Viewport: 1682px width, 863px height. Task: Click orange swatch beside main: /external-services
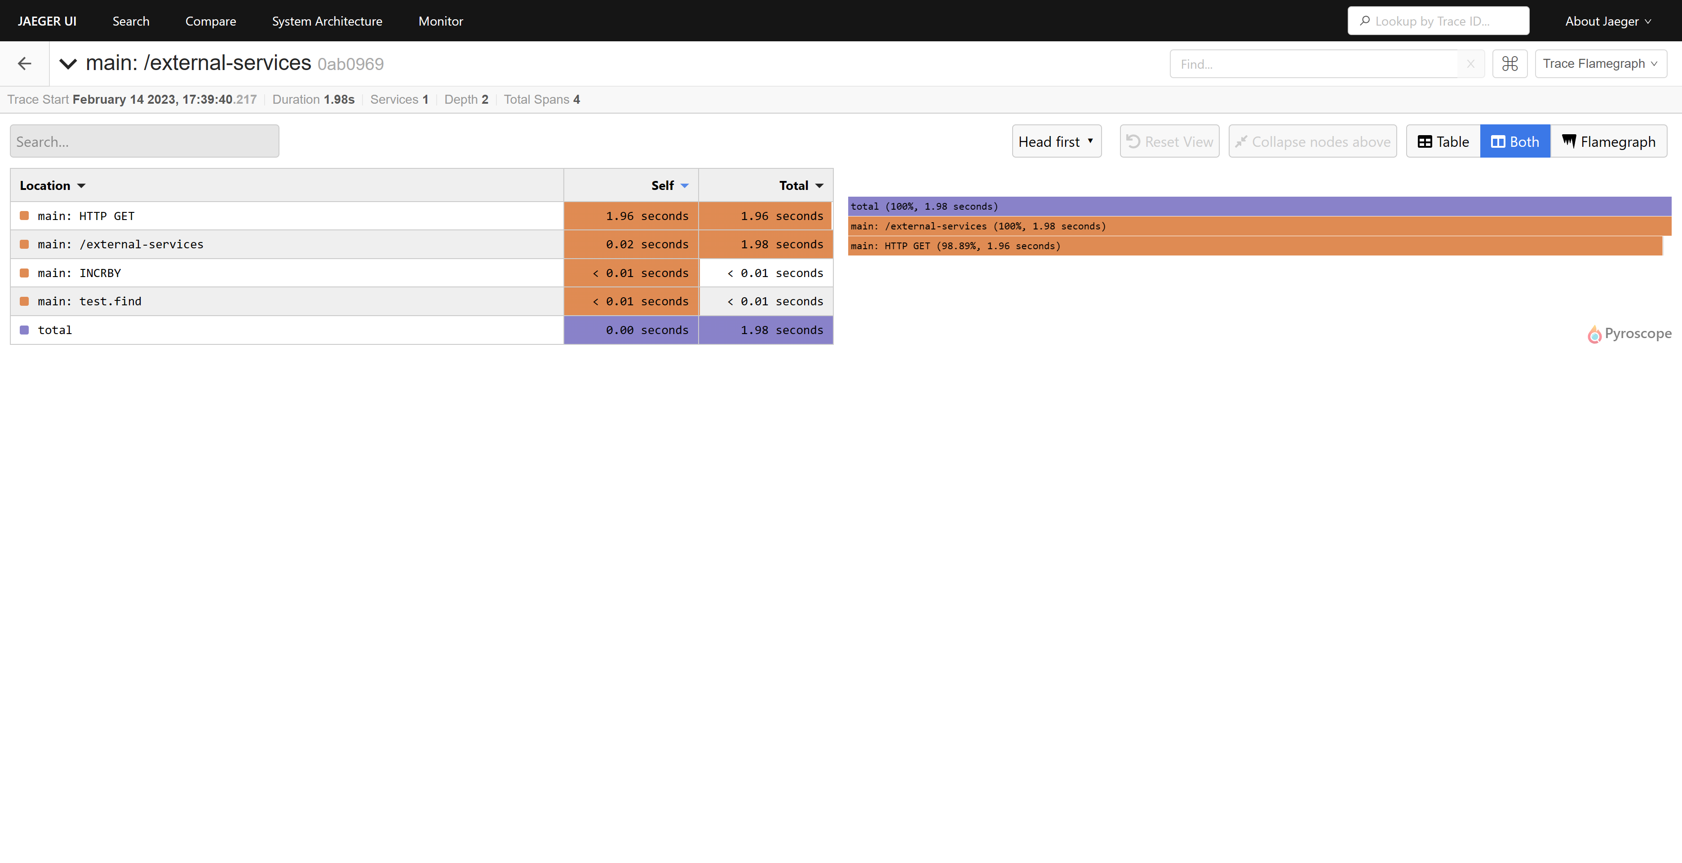coord(24,244)
